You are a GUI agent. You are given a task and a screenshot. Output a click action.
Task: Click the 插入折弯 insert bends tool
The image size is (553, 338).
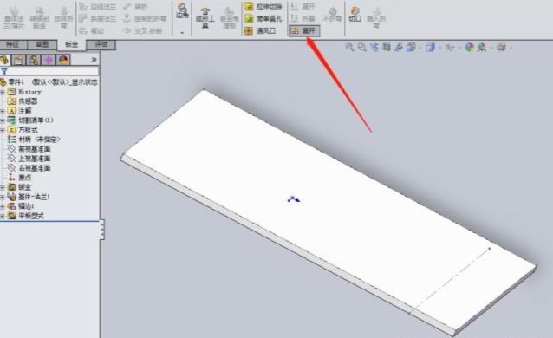(x=377, y=17)
